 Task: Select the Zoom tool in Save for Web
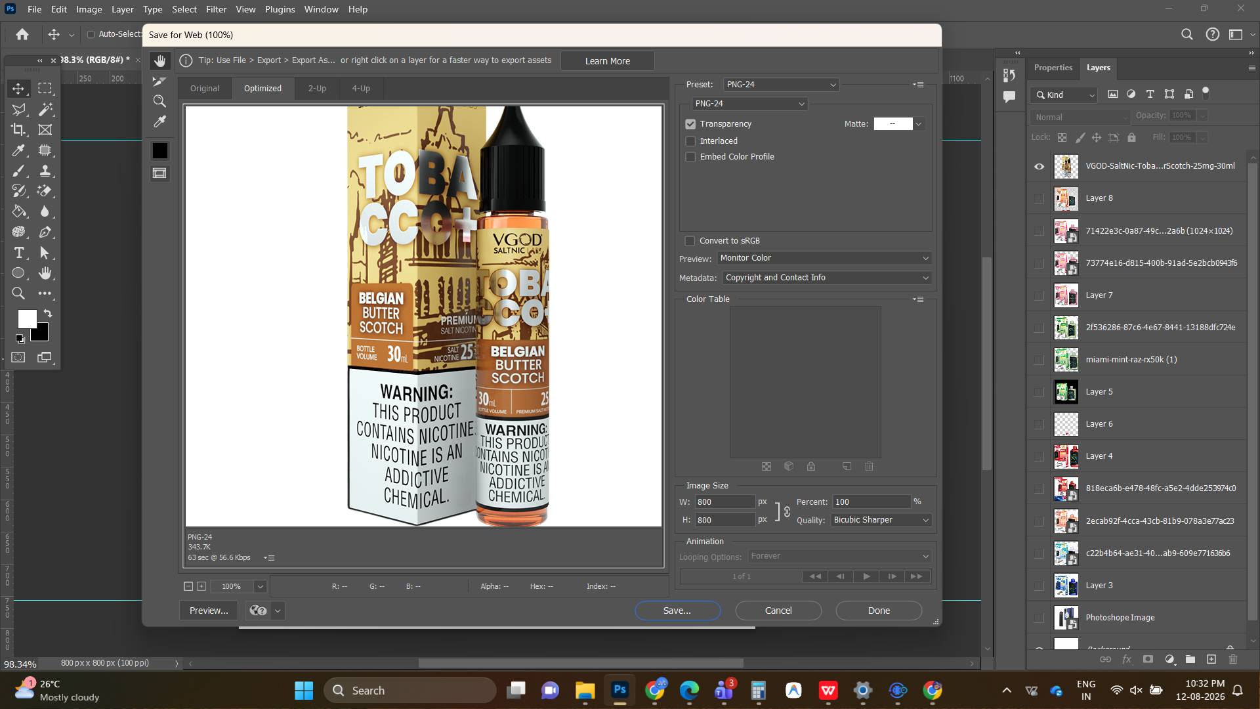[159, 101]
